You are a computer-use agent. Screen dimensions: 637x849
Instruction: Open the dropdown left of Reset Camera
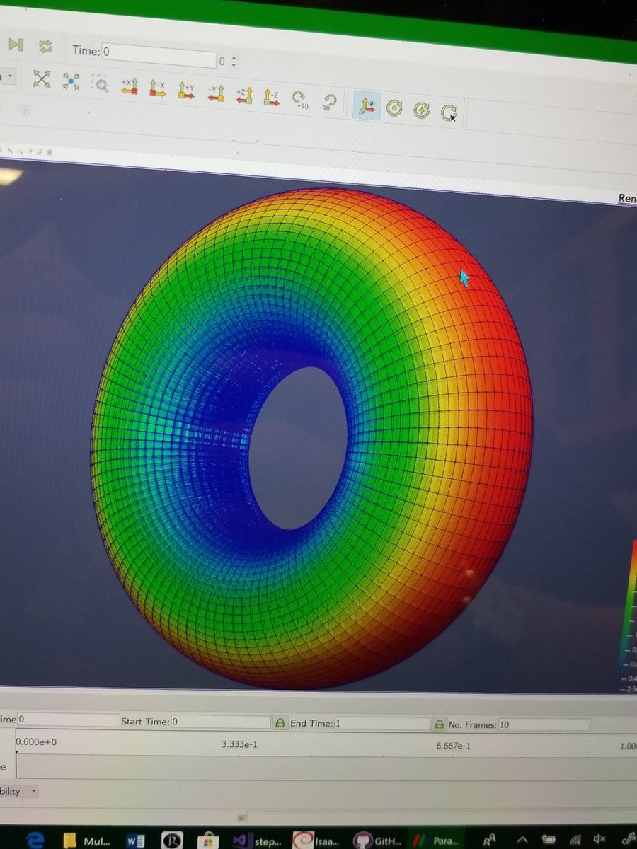click(8, 76)
